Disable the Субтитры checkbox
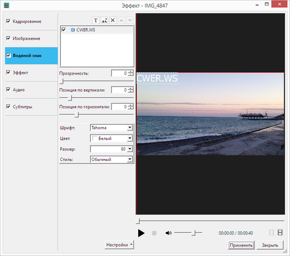Viewport: 290px width, 256px height. click(x=8, y=107)
